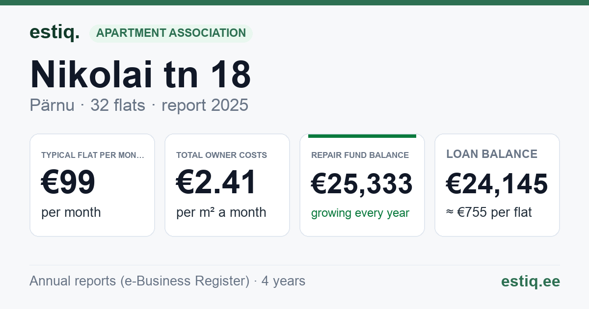Click the Nikolai tn 18 heading
This screenshot has height=309, width=589.
click(140, 74)
